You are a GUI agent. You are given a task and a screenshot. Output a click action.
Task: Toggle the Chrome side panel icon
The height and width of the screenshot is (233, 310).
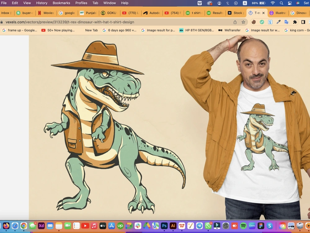[x=303, y=22]
